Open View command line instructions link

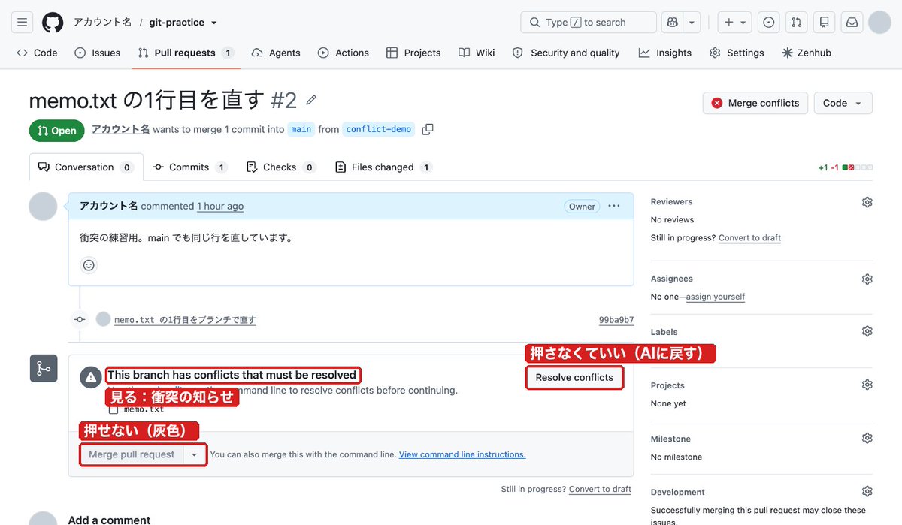coord(462,454)
